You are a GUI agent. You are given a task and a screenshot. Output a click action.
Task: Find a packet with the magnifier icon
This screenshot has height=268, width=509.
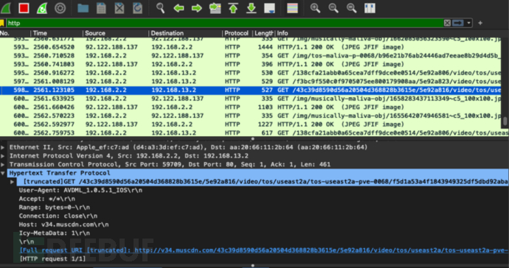pos(160,8)
